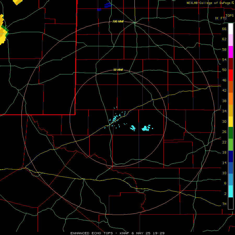Click the light blue legend swatch
The width and height of the screenshot is (235, 235).
(x=231, y=180)
